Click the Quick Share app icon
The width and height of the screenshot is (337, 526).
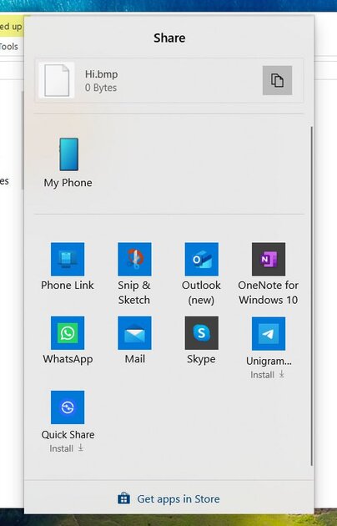[x=68, y=407]
